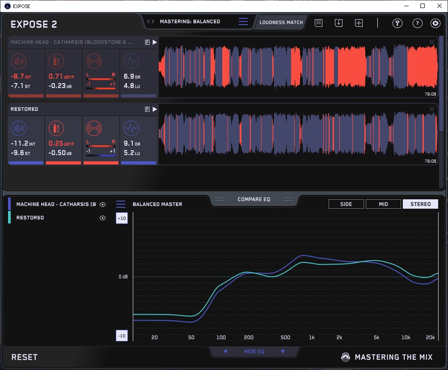Open the settings gear icon
This screenshot has width=448, height=370.
435,23
